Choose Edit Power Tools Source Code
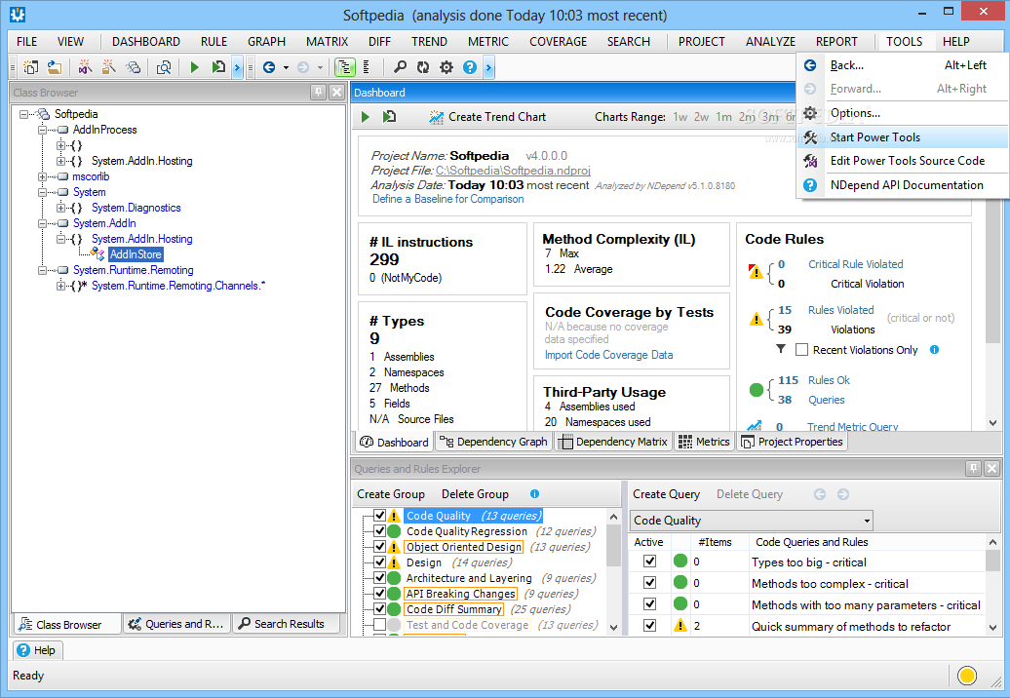The width and height of the screenshot is (1010, 698). click(903, 161)
